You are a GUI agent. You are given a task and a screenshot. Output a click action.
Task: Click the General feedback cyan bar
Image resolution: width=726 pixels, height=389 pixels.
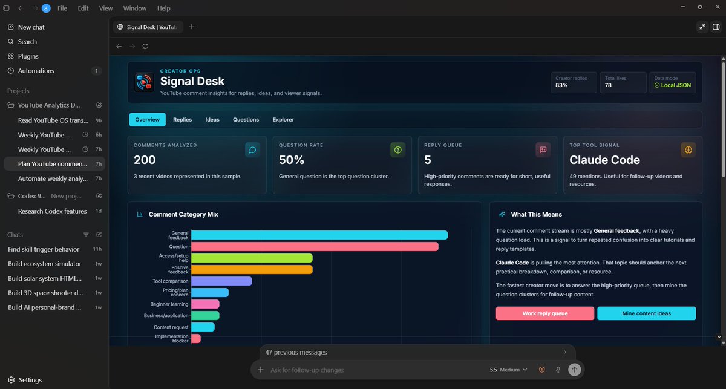point(319,235)
